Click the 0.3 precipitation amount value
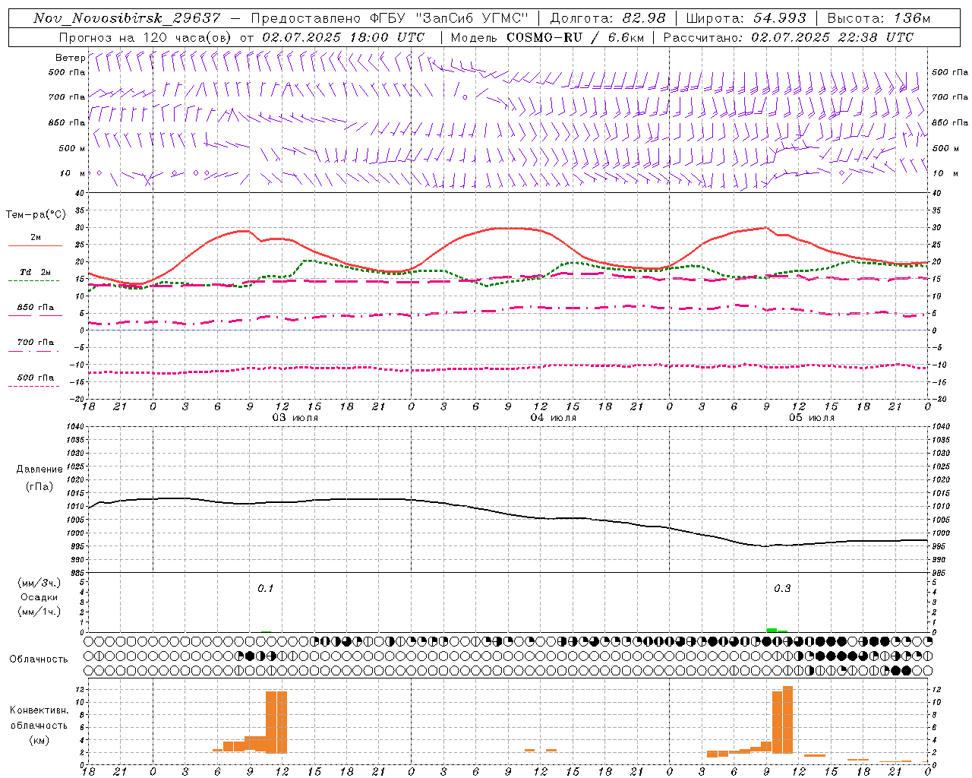 pyautogui.click(x=782, y=588)
